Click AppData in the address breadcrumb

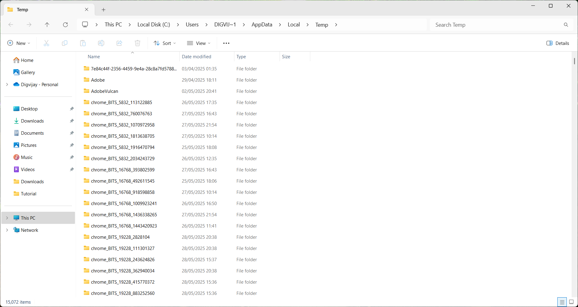point(262,25)
